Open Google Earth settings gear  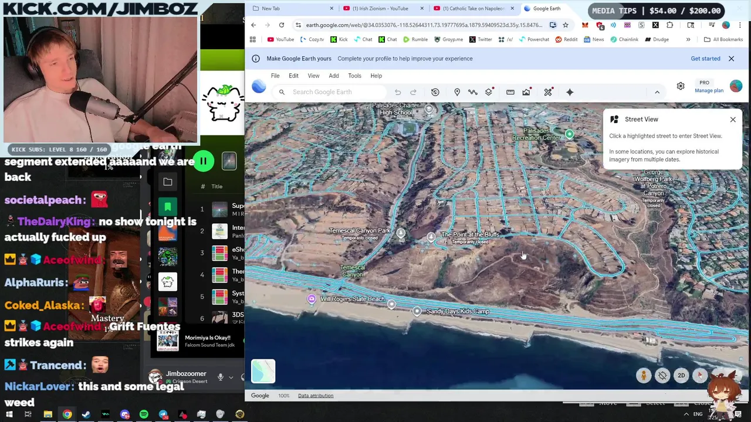[681, 86]
